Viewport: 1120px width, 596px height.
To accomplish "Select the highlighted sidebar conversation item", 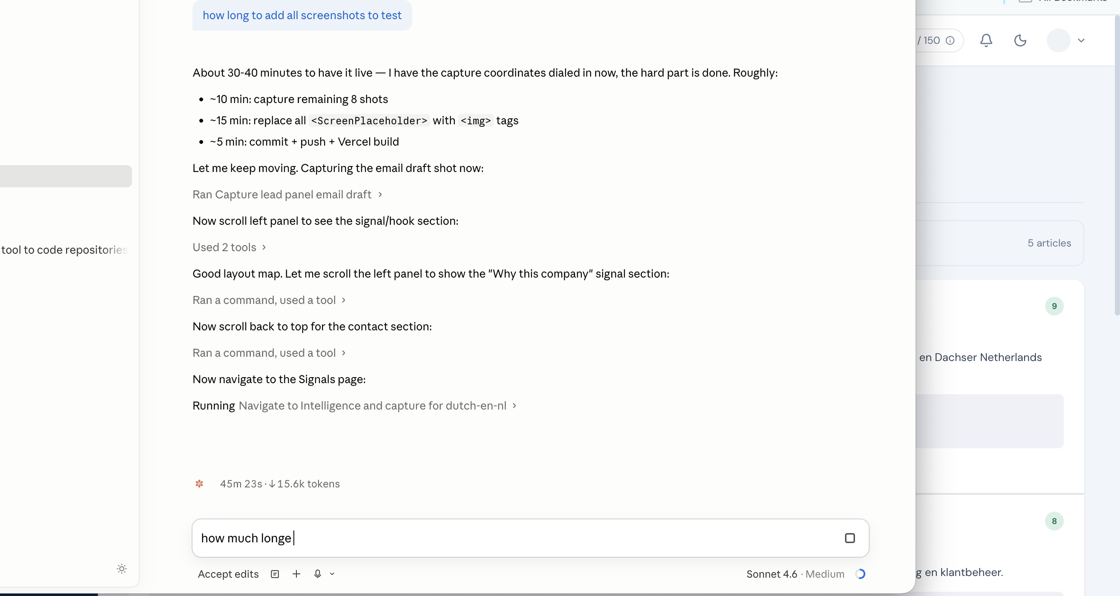I will coord(65,176).
